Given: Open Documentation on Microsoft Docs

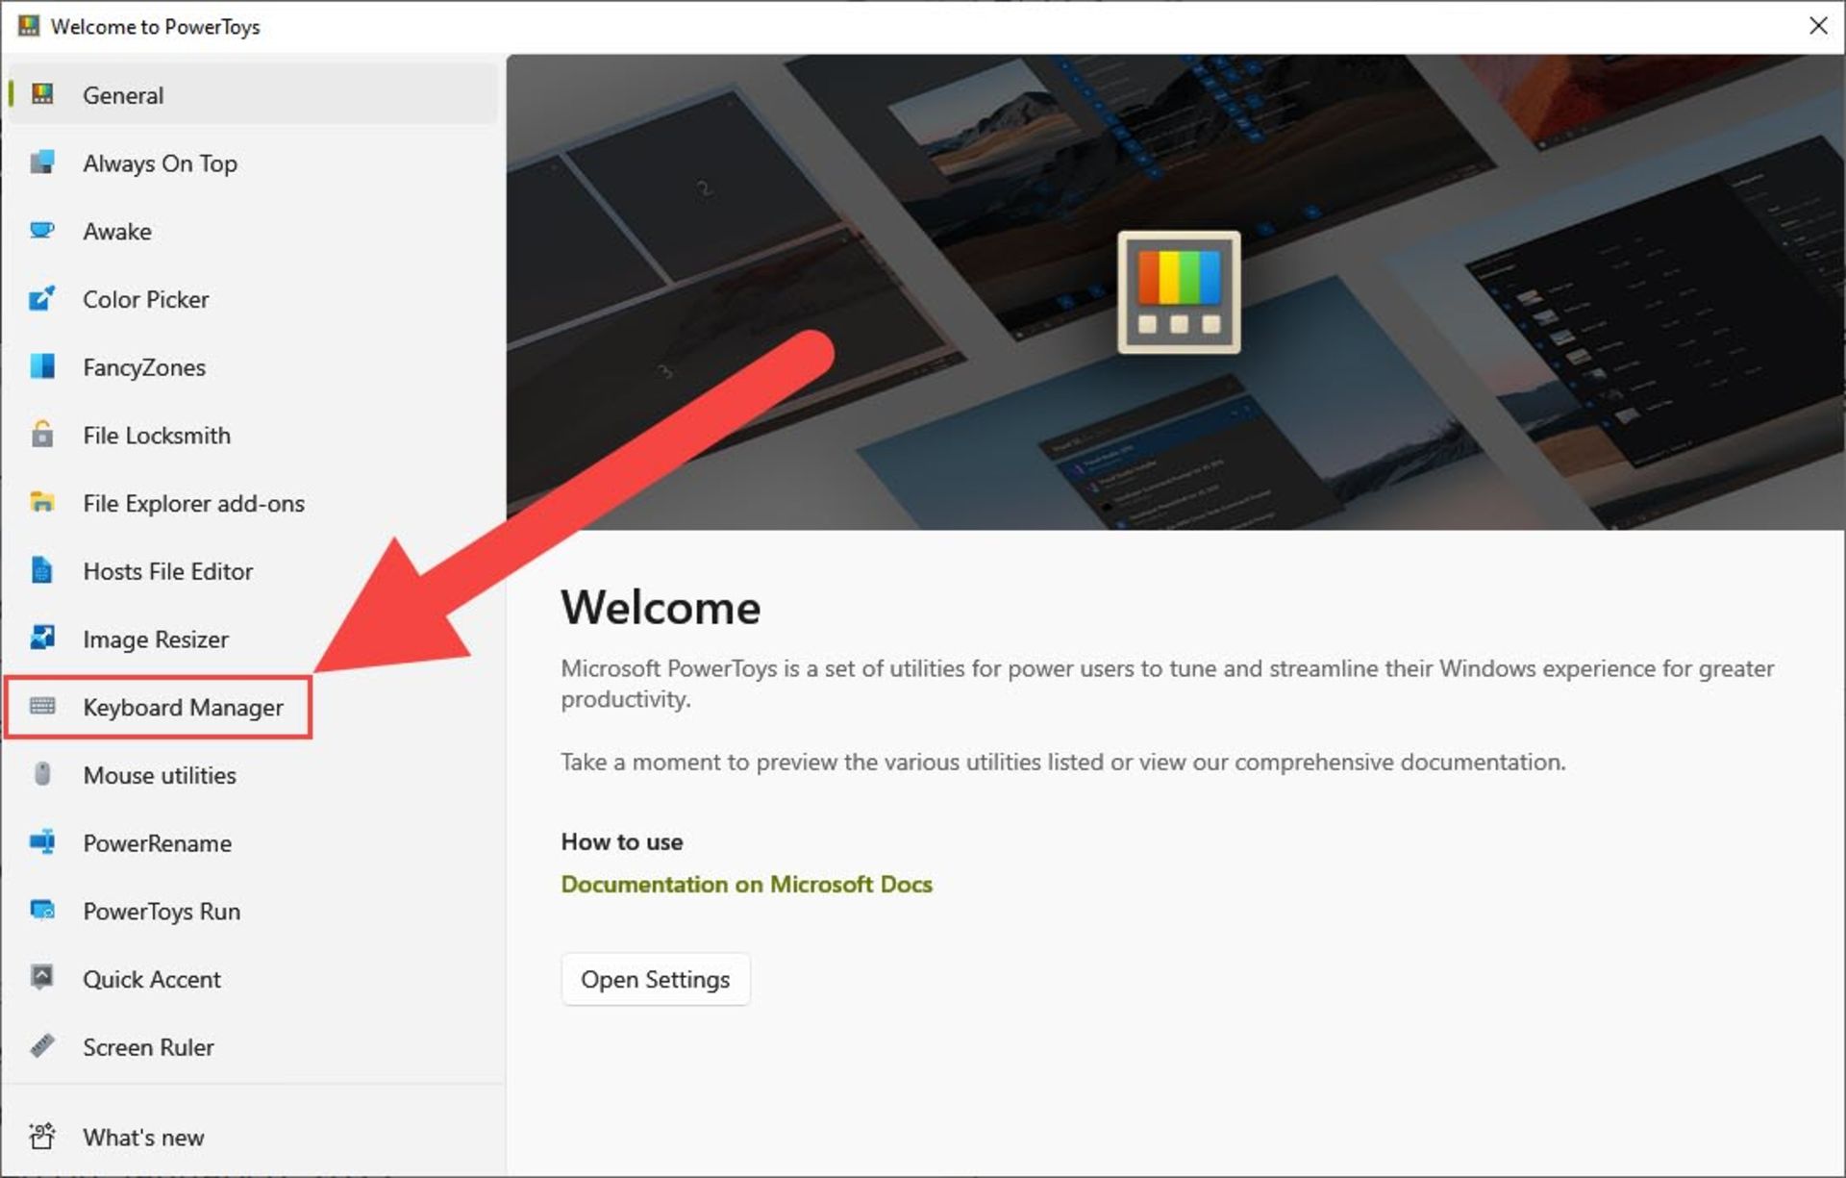Looking at the screenshot, I should 746,884.
